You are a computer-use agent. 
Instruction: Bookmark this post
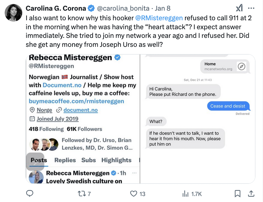point(238,193)
